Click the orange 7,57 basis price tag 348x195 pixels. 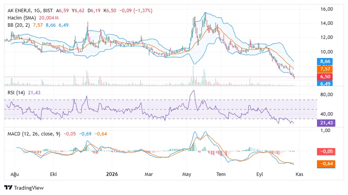(x=325, y=69)
